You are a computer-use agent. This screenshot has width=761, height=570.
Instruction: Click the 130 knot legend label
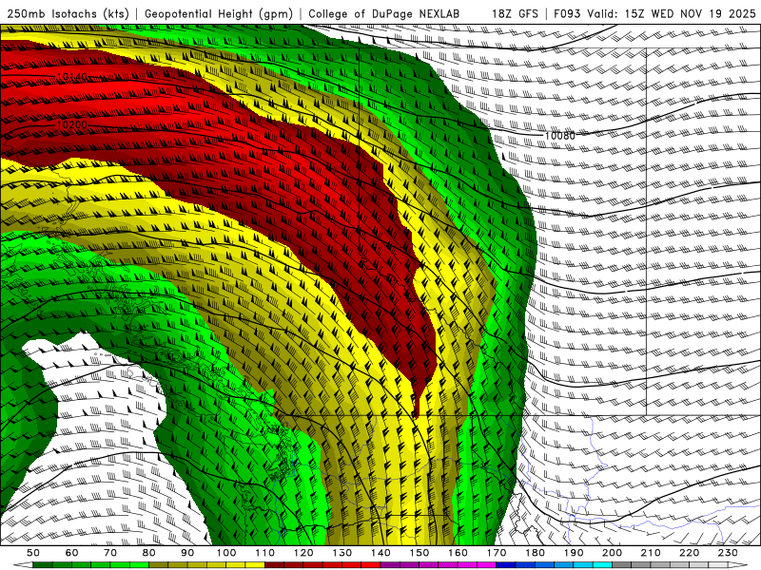click(x=342, y=553)
